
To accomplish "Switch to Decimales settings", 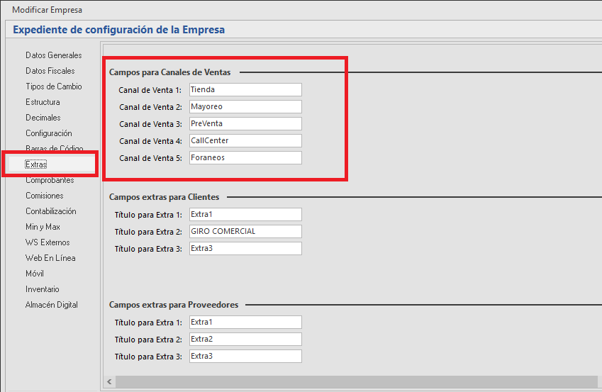I will [43, 118].
